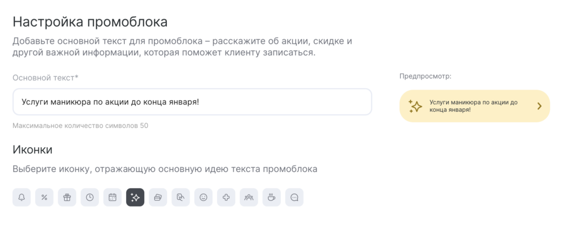Click the preview text about manicure promo
566x228 pixels.
pos(473,106)
